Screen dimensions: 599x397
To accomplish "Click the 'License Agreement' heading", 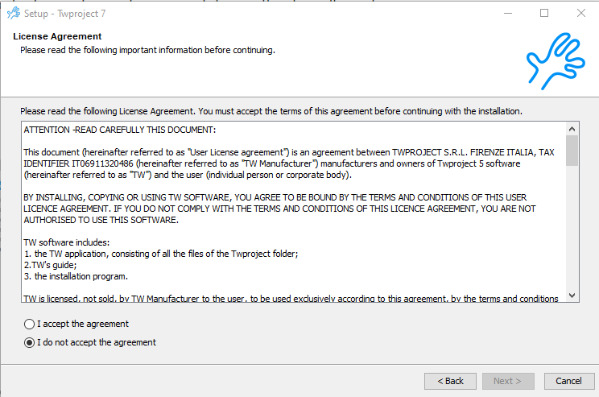I will [x=57, y=36].
